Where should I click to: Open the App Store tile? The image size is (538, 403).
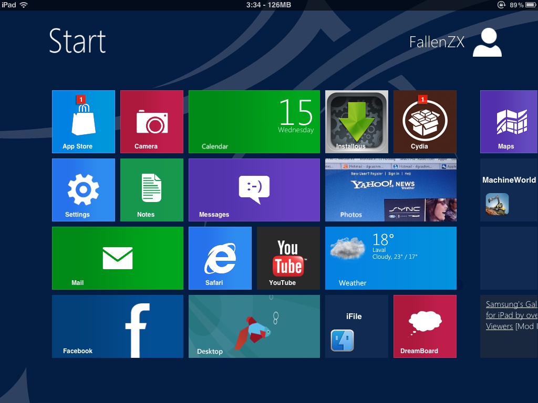[x=84, y=122]
